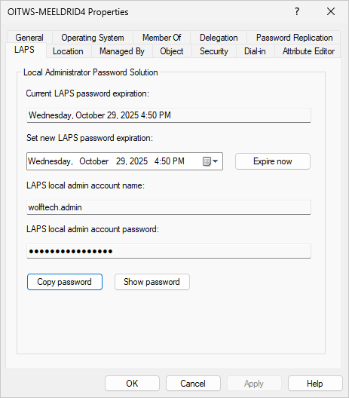Confirm the dialog with OK
Screen dimensions: 349x398
(x=132, y=383)
